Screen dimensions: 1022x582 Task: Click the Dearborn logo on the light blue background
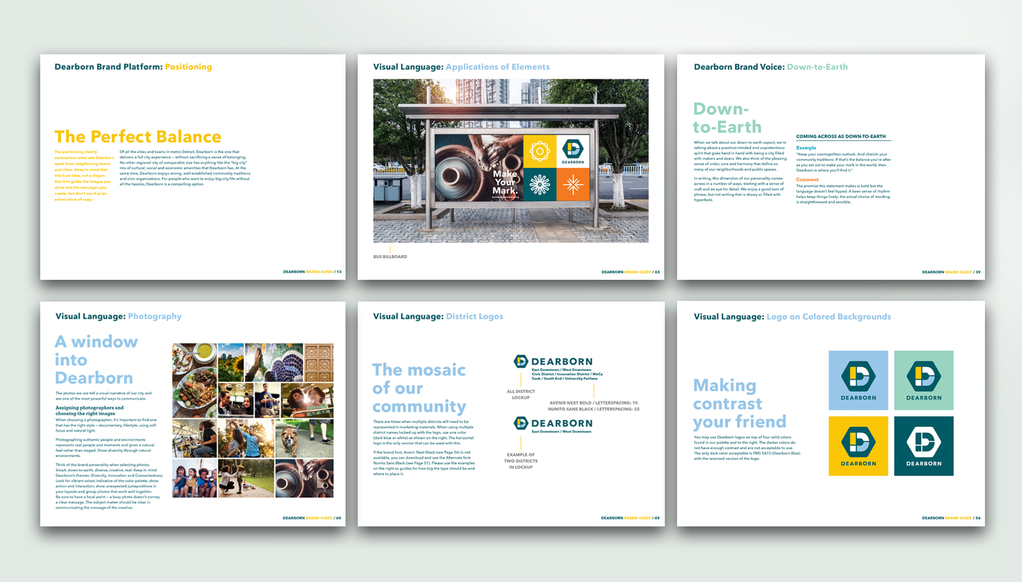(858, 380)
